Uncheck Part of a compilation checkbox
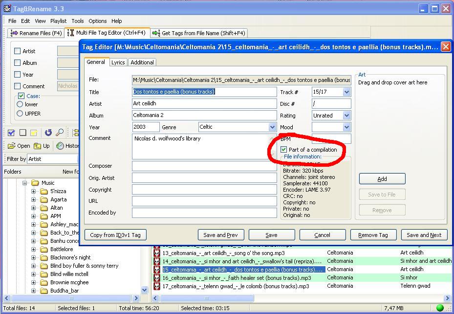This screenshot has width=454, height=314. coord(284,150)
